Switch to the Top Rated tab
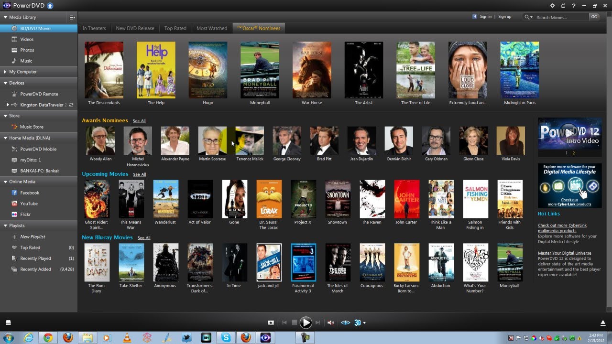This screenshot has width=612, height=344. tap(175, 28)
